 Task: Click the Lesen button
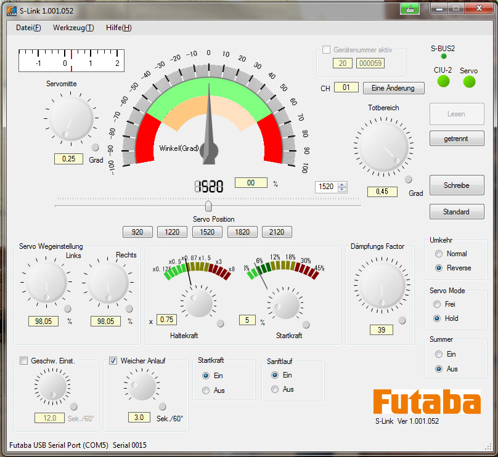(x=457, y=113)
